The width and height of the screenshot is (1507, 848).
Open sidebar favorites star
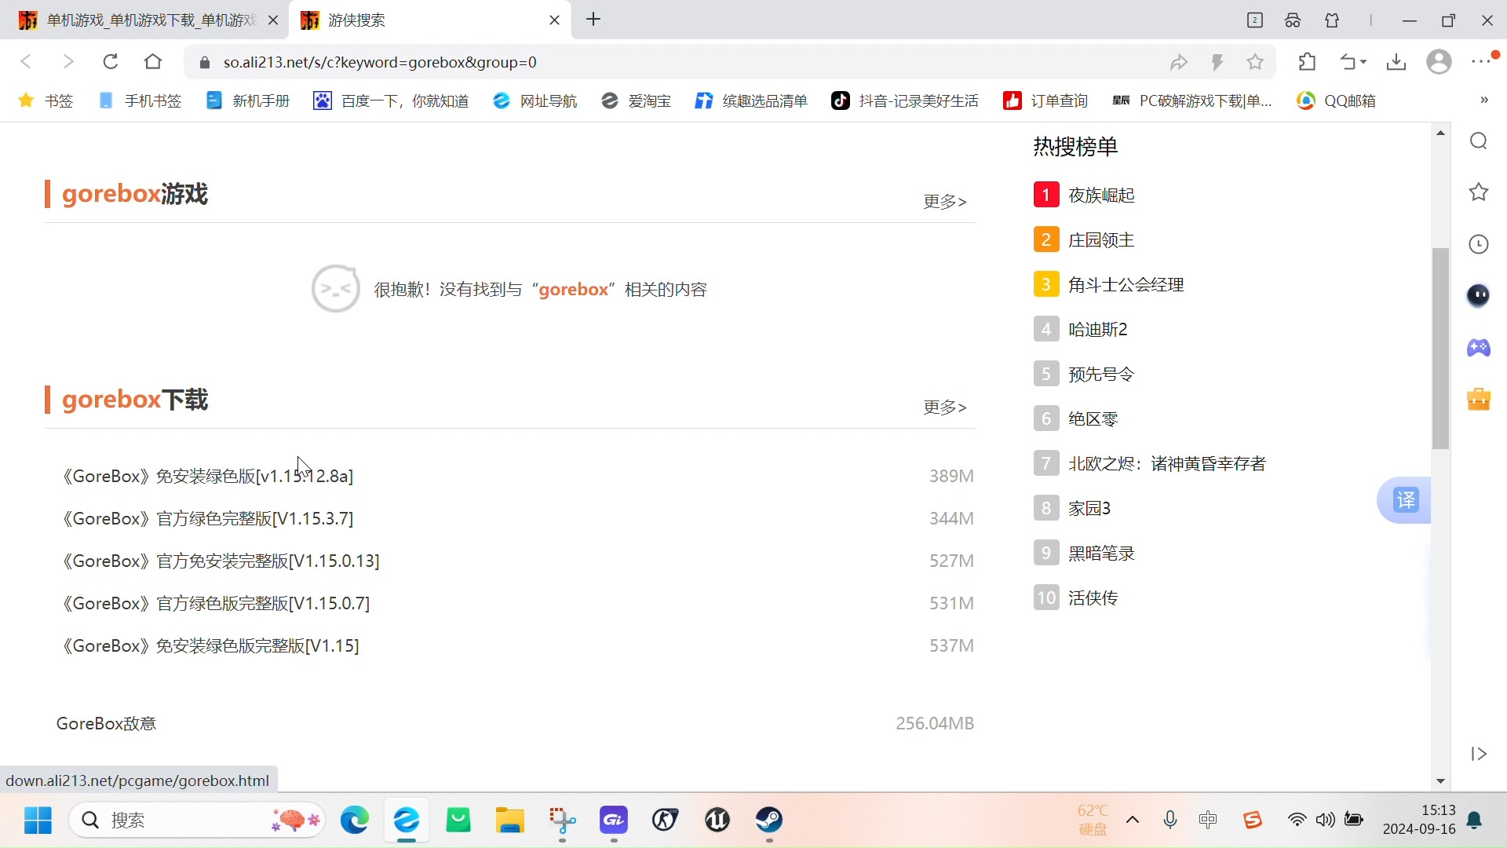pos(1479,192)
